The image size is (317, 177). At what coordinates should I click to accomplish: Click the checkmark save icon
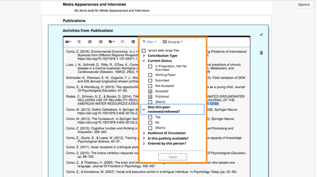(261, 35)
